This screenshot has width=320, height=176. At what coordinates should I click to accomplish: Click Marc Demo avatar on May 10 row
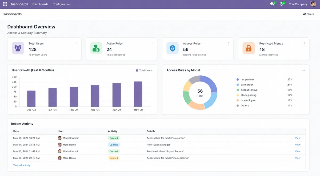(x=60, y=158)
